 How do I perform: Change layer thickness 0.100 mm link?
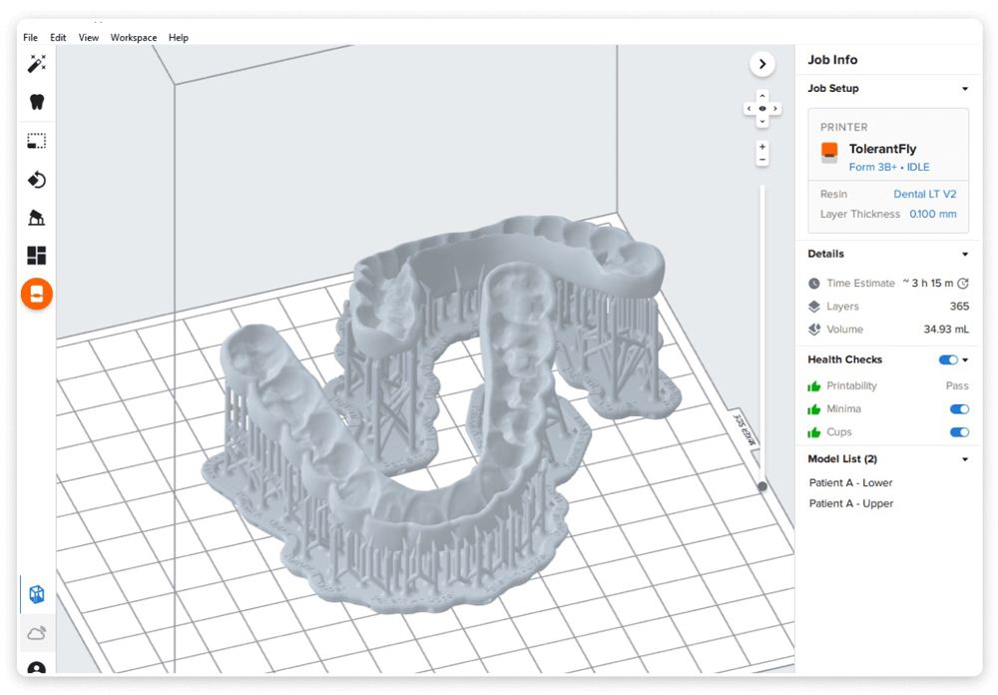point(932,214)
